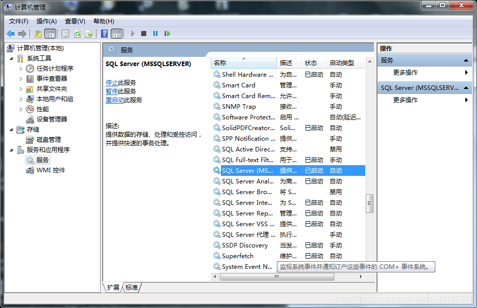
Task: Sort by the 名称 column header
Action: (x=244, y=63)
